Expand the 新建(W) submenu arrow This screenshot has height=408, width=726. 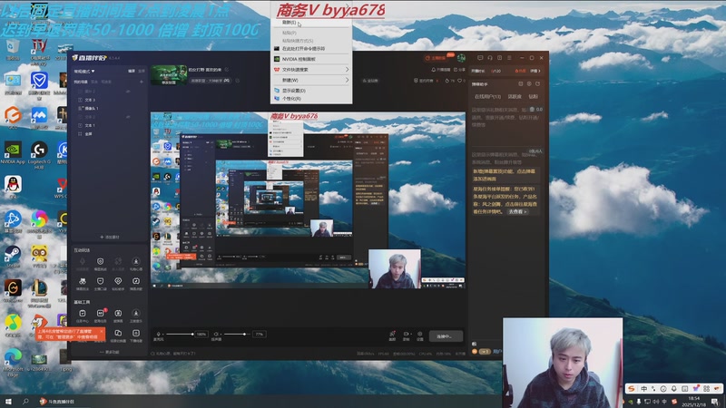[347, 80]
